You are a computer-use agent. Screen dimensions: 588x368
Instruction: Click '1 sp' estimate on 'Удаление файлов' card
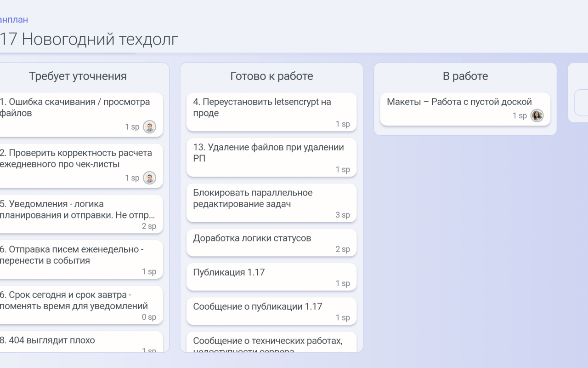[343, 170]
